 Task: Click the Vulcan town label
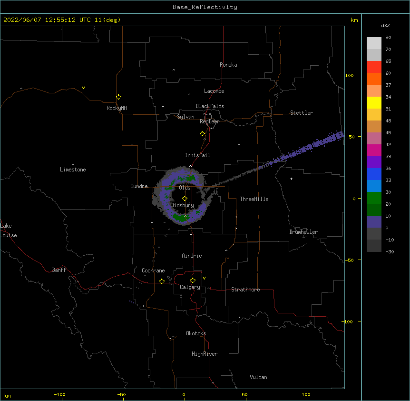pyautogui.click(x=258, y=377)
